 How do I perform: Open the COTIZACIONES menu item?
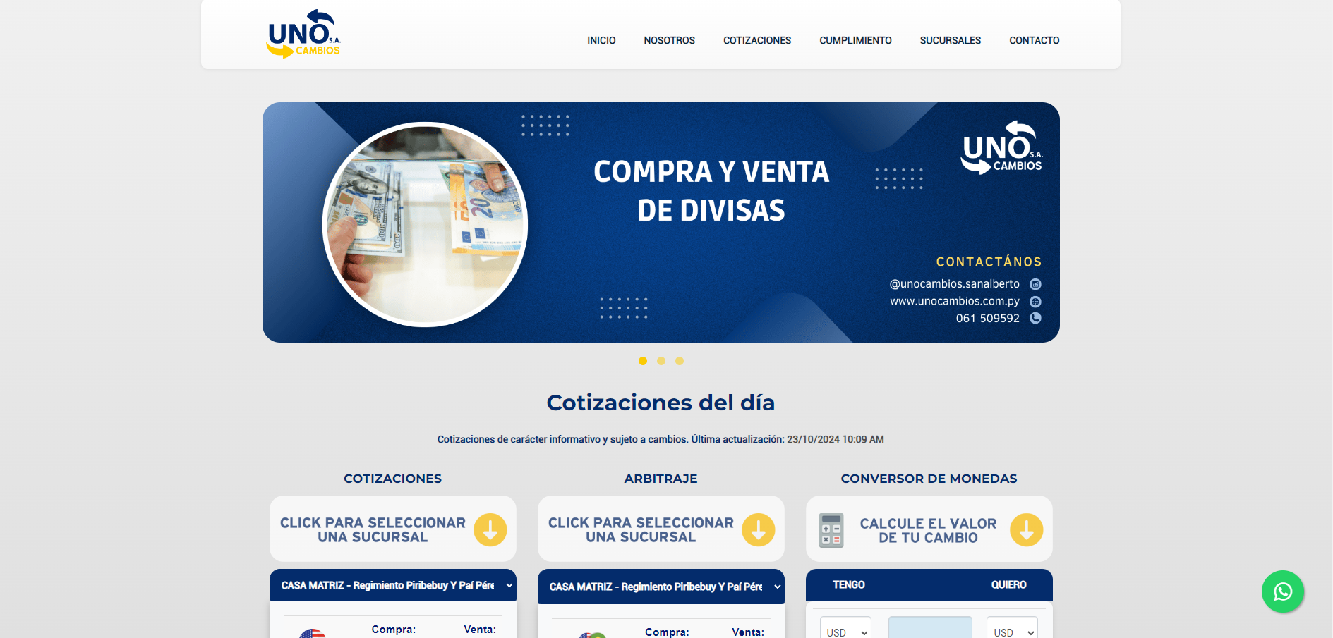757,40
